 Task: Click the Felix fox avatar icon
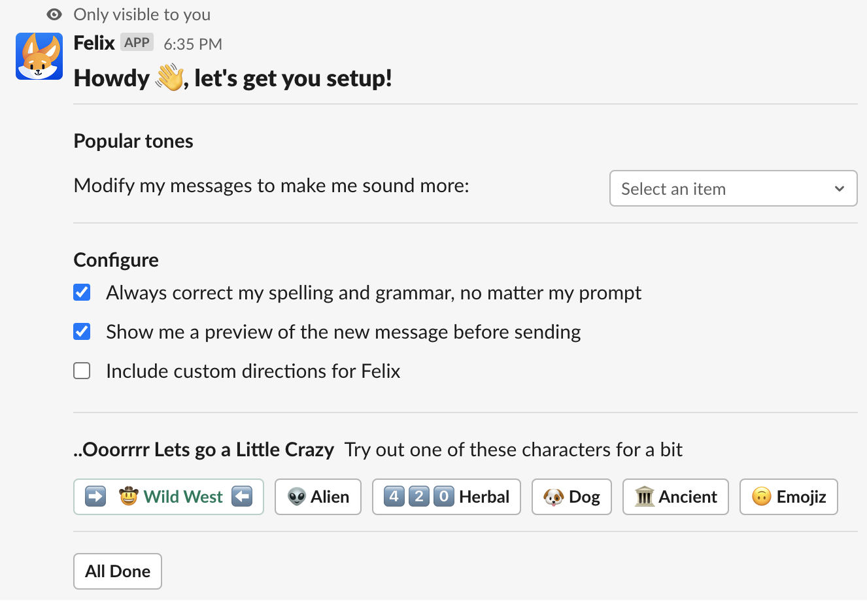(x=39, y=56)
